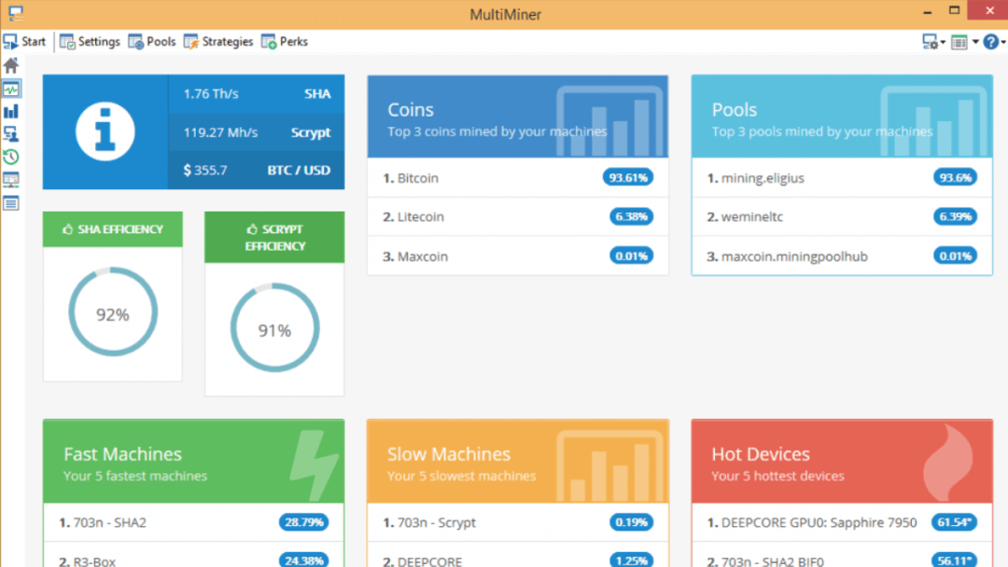The image size is (1008, 567).
Task: Open the bar chart statistics view
Action: point(9,112)
